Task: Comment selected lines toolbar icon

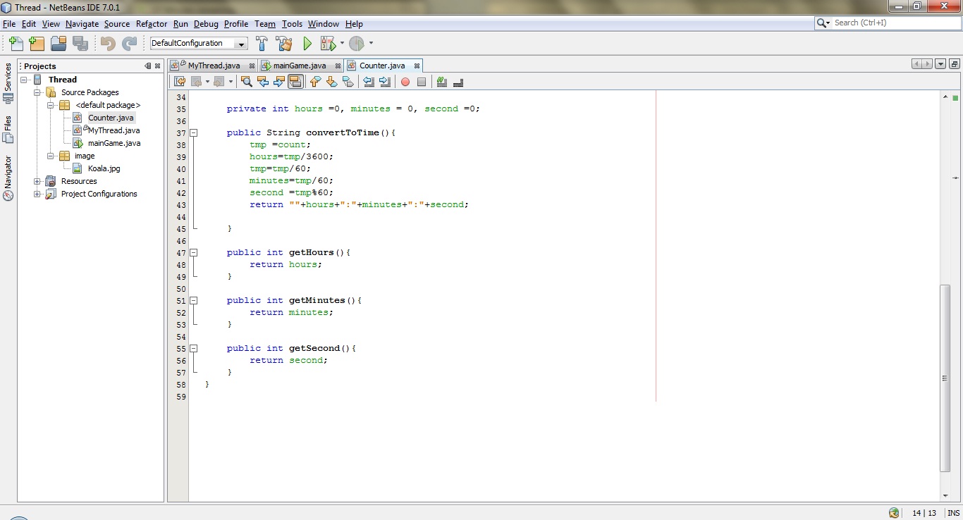Action: [442, 82]
